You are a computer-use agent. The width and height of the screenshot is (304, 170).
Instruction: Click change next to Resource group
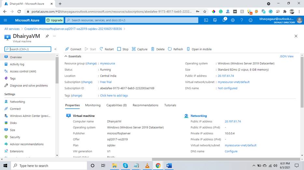tap(91, 63)
